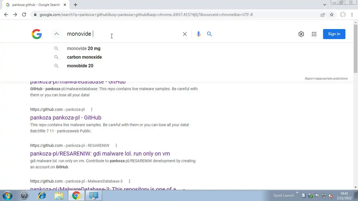This screenshot has height=201, width=358.
Task: Open pankoza-pl/RESARENIW result link
Action: [100, 154]
